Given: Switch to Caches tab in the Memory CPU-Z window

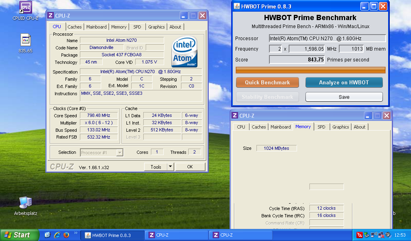Looking at the screenshot, I should (x=259, y=127).
